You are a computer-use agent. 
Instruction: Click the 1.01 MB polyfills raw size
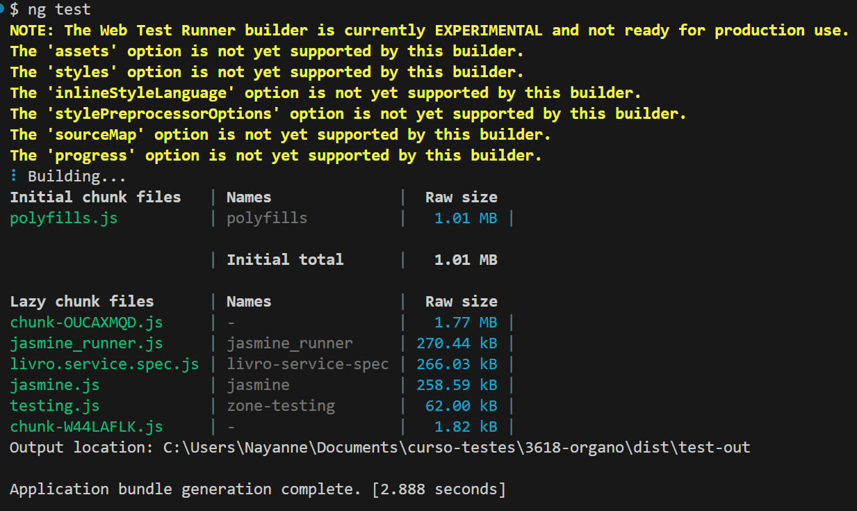click(466, 218)
